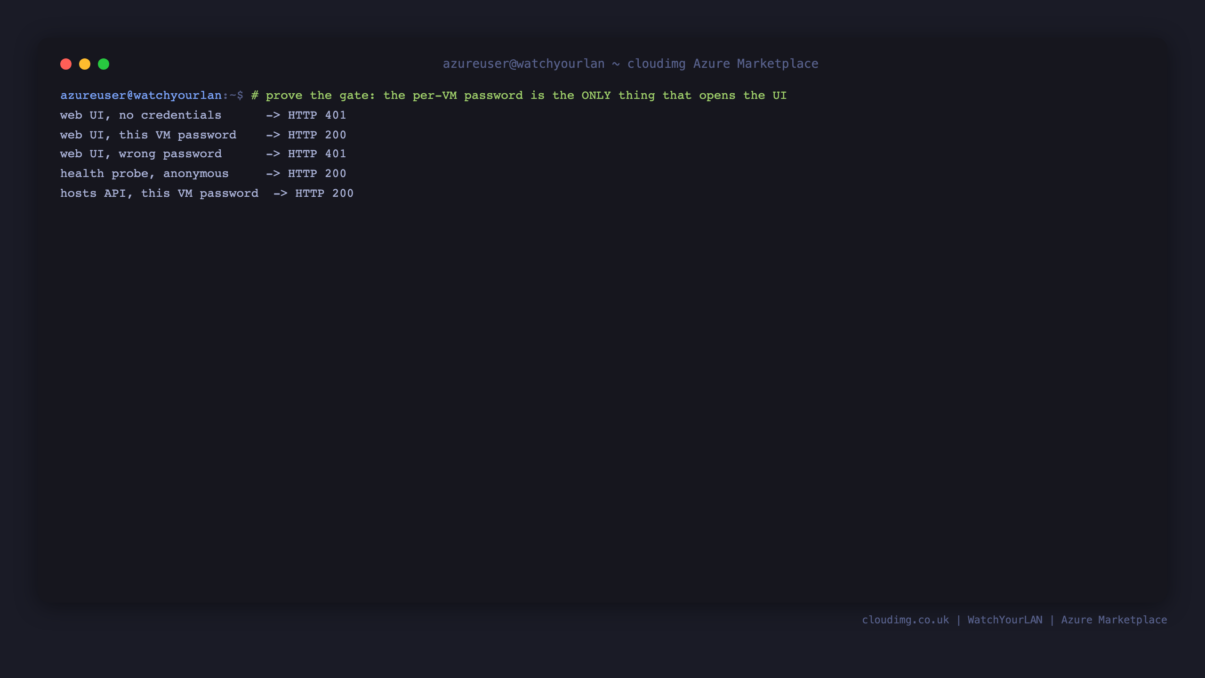This screenshot has height=678, width=1205.
Task: Click the terminal window title text
Action: pyautogui.click(x=630, y=64)
